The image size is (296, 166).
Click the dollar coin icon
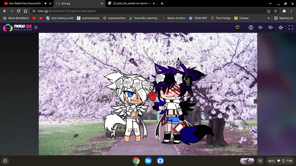(251, 28)
